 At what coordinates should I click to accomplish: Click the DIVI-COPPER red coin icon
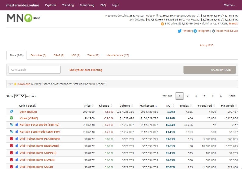pyautogui.click(x=11, y=152)
